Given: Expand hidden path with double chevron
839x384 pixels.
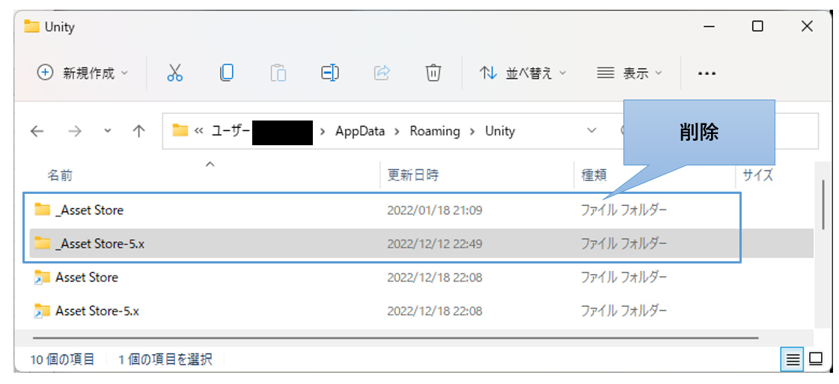Looking at the screenshot, I should pos(198,131).
